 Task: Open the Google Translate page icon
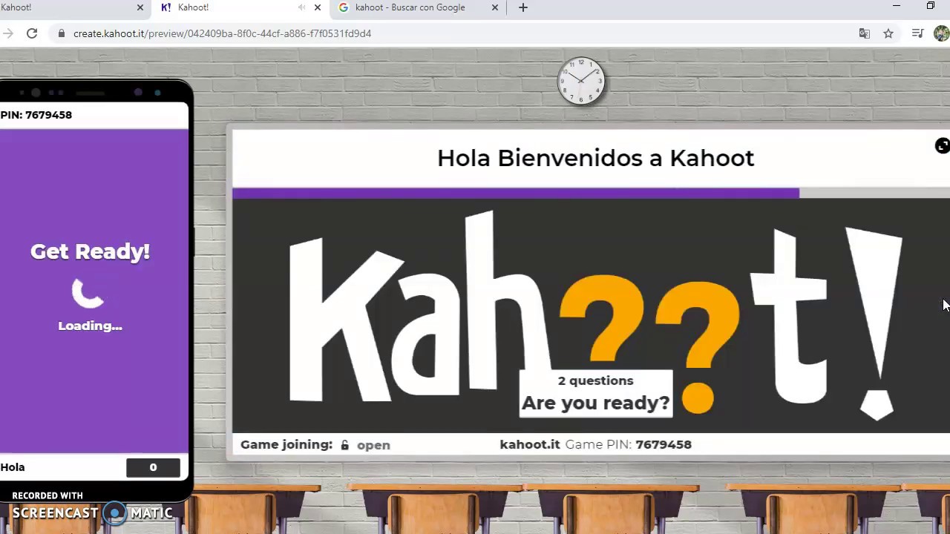pos(865,33)
